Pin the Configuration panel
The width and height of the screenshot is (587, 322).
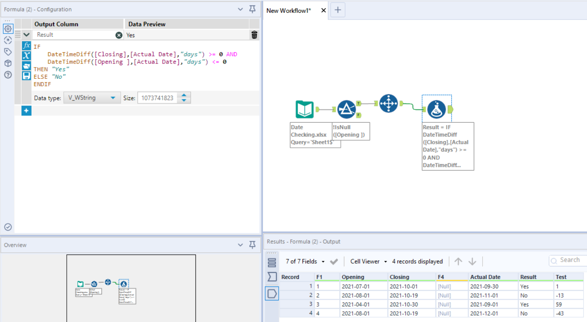pos(252,9)
